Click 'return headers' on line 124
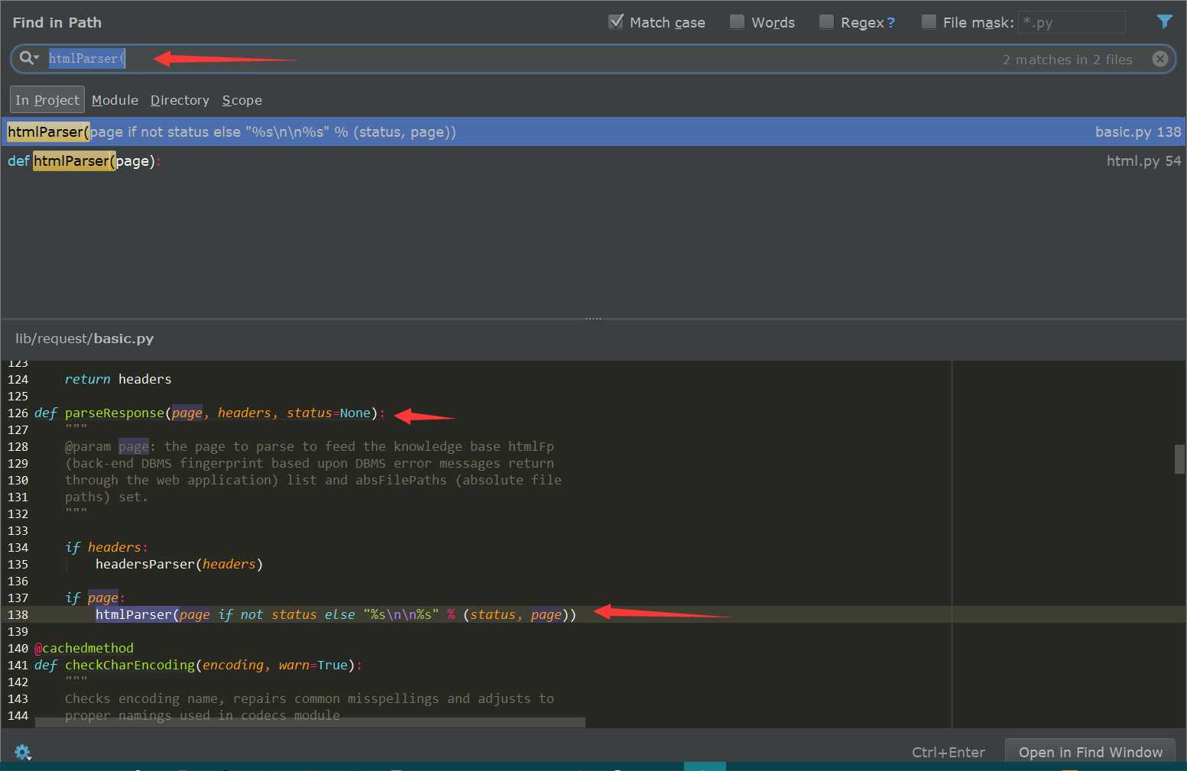This screenshot has width=1187, height=771. pos(118,379)
